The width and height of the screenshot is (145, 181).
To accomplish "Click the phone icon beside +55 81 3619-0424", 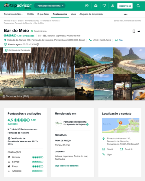I will pos(90,40).
